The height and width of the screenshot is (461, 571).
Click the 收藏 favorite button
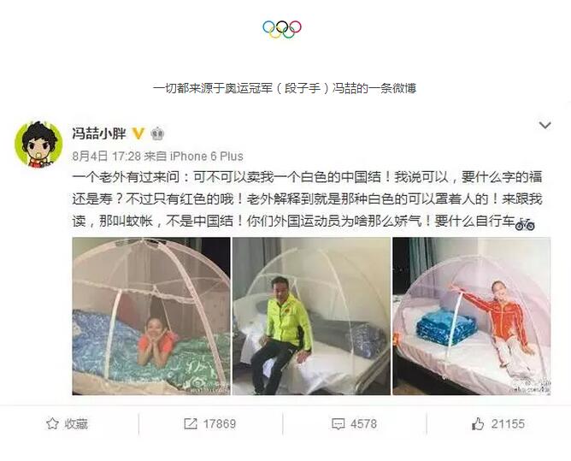(x=67, y=424)
